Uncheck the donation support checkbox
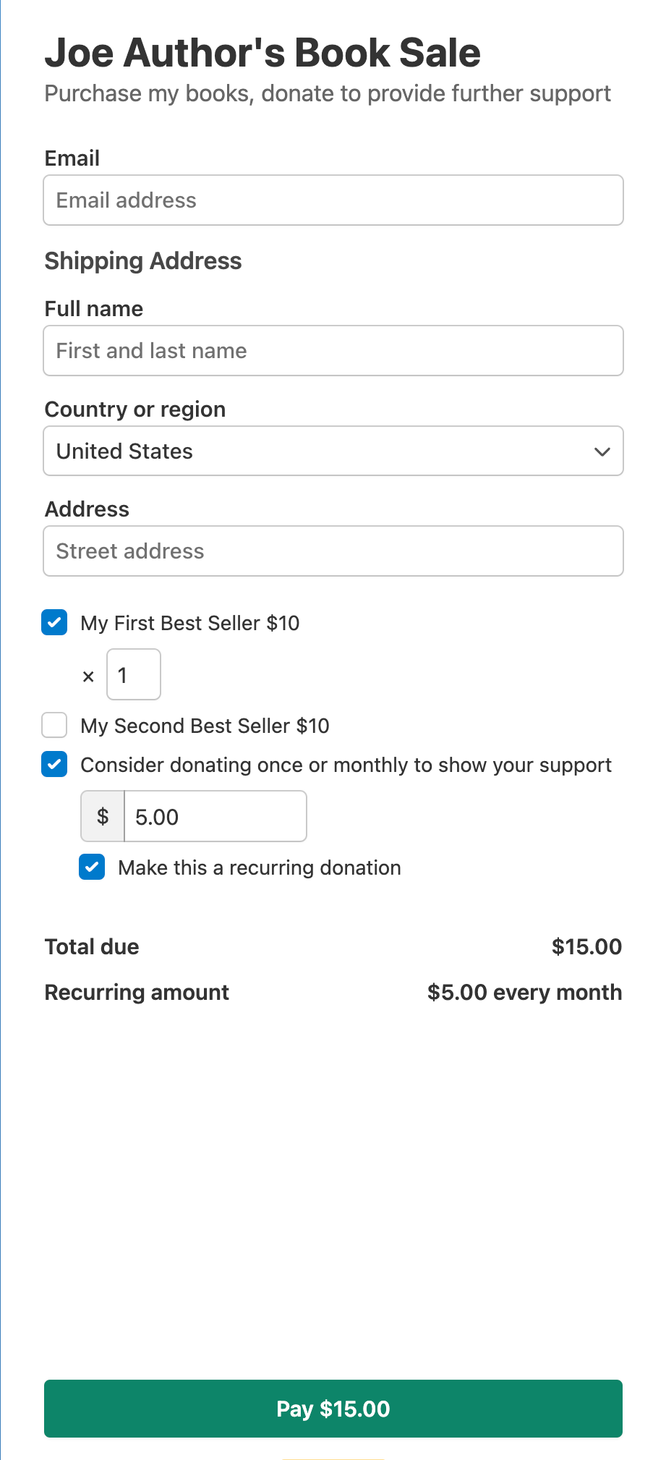666x1460 pixels. pyautogui.click(x=55, y=764)
